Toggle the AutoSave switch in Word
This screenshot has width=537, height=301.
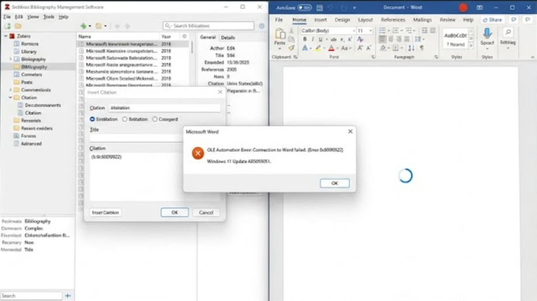click(x=304, y=8)
